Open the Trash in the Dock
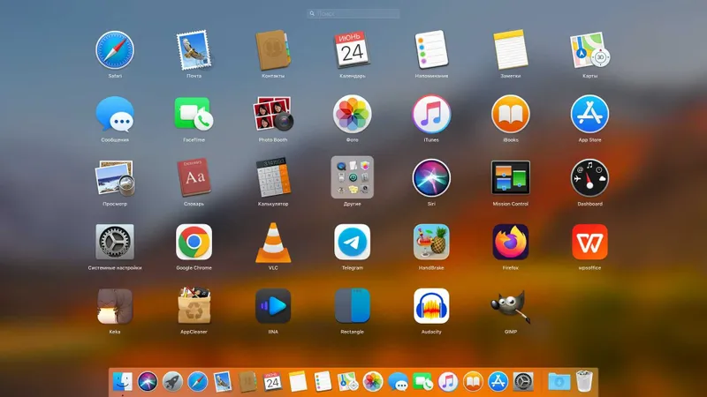 (584, 381)
